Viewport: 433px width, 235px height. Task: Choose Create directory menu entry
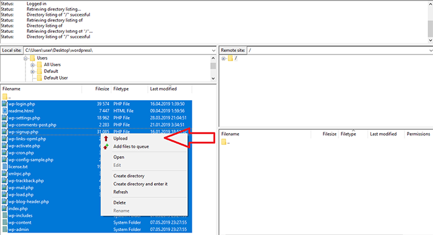pyautogui.click(x=129, y=176)
